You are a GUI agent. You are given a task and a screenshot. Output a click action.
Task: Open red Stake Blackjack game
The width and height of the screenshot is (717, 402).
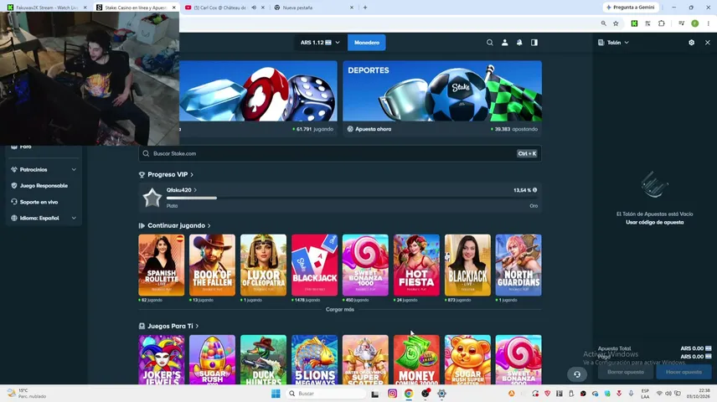pyautogui.click(x=315, y=265)
